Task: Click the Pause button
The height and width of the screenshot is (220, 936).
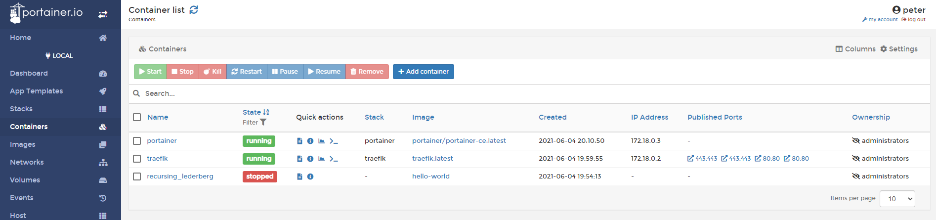Action: pyautogui.click(x=285, y=72)
